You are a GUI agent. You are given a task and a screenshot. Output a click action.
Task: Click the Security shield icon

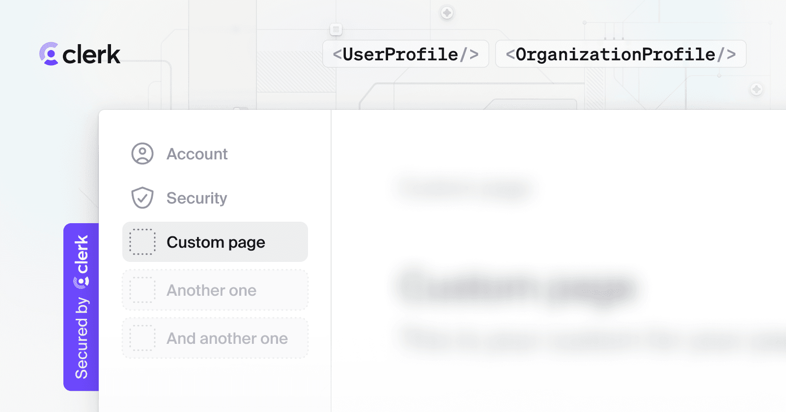click(142, 198)
